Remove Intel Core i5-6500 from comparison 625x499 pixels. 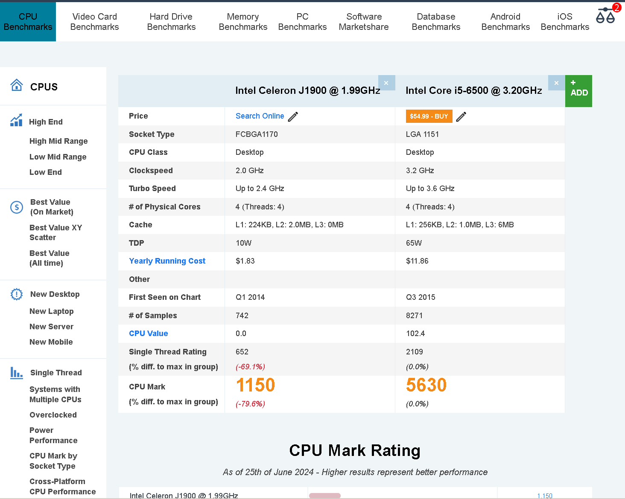(x=556, y=83)
